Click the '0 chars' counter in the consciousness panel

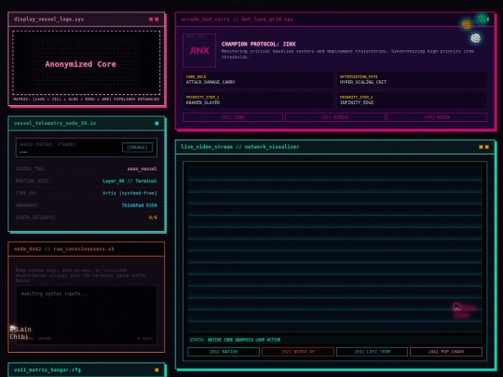[x=145, y=339]
